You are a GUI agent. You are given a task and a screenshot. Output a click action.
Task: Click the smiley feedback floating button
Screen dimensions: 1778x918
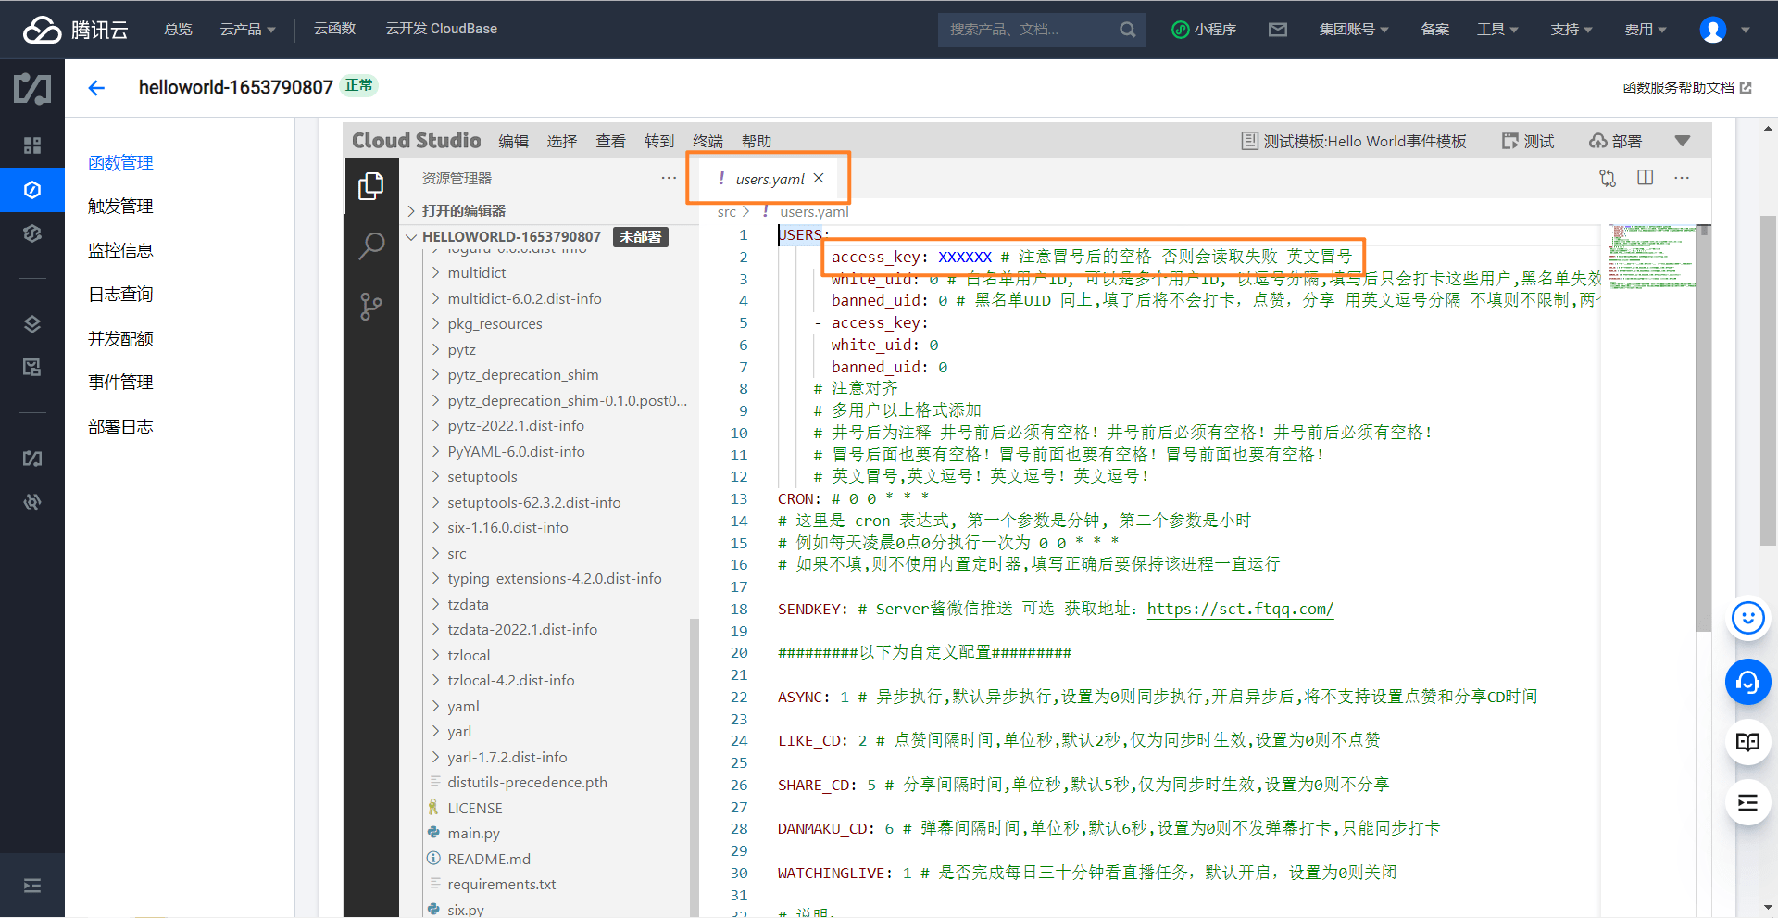(x=1747, y=618)
